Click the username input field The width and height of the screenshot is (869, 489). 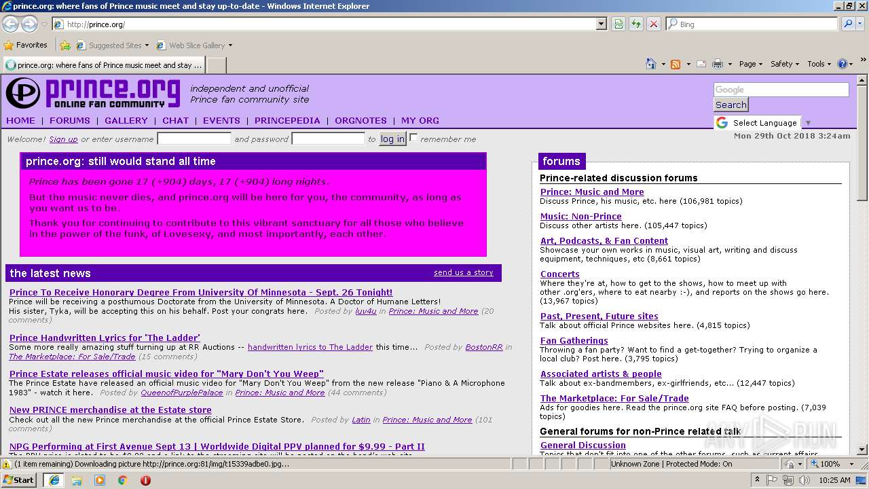194,139
